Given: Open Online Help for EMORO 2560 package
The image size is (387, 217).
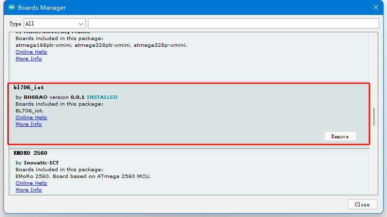Looking at the screenshot, I should pos(31,183).
